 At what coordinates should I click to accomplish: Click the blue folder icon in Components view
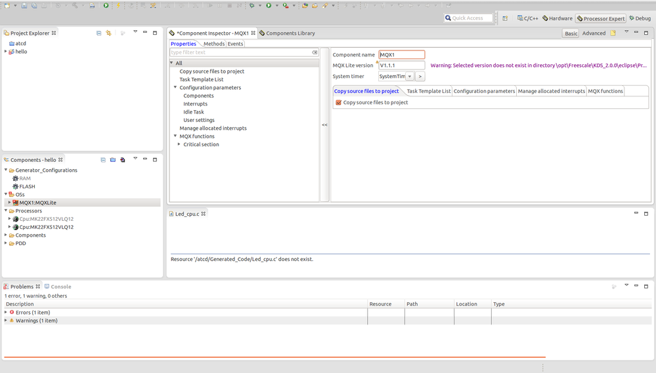113,159
